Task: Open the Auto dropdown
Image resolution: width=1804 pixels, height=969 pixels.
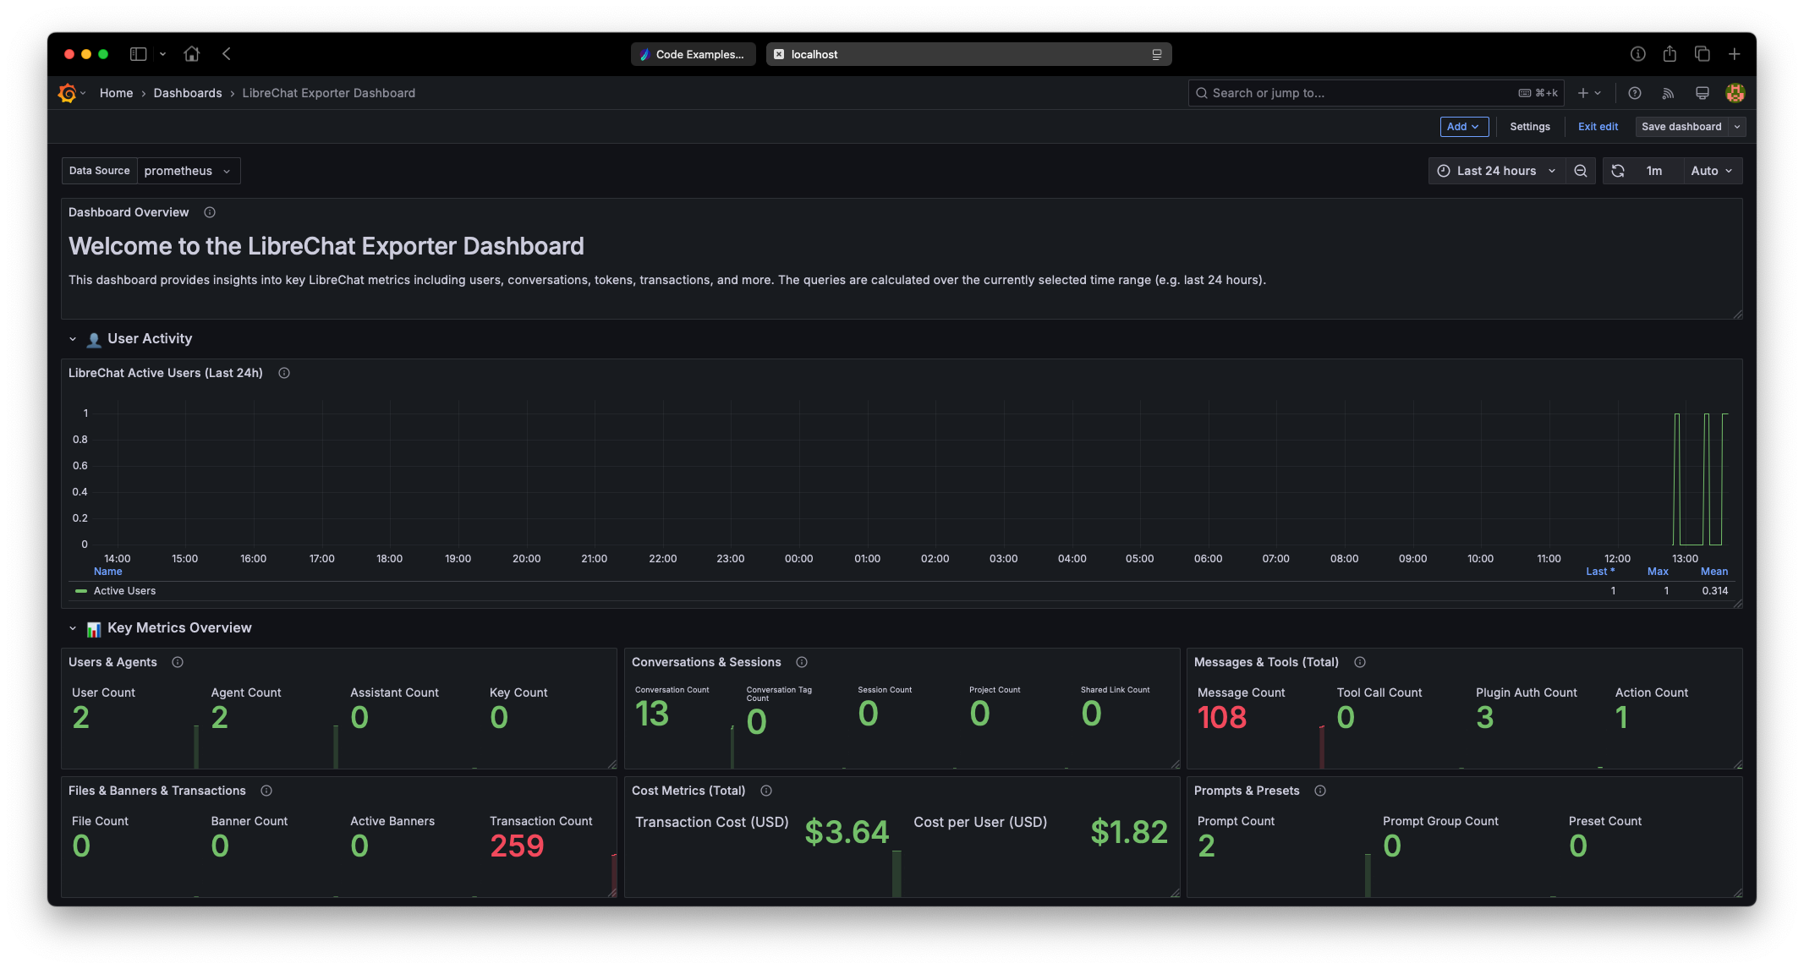Action: (1712, 171)
